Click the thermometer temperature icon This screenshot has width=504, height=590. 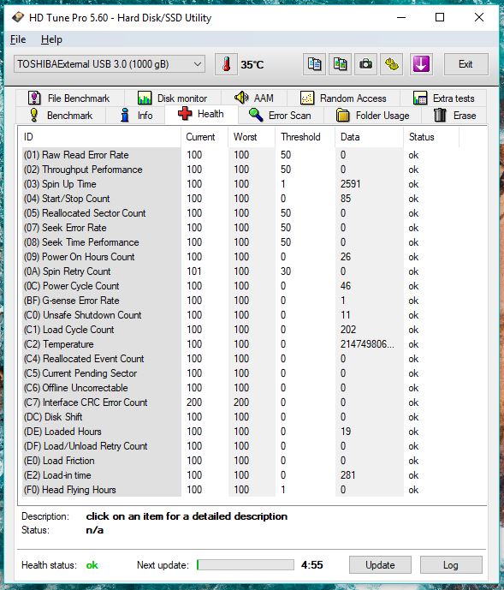pyautogui.click(x=226, y=64)
